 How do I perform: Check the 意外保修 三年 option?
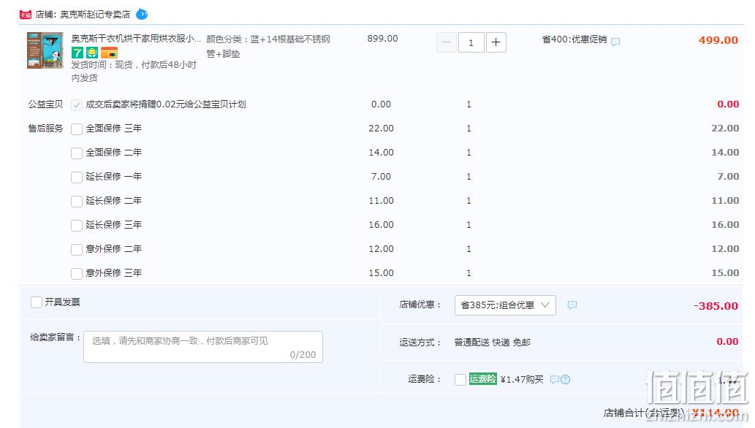pyautogui.click(x=77, y=273)
